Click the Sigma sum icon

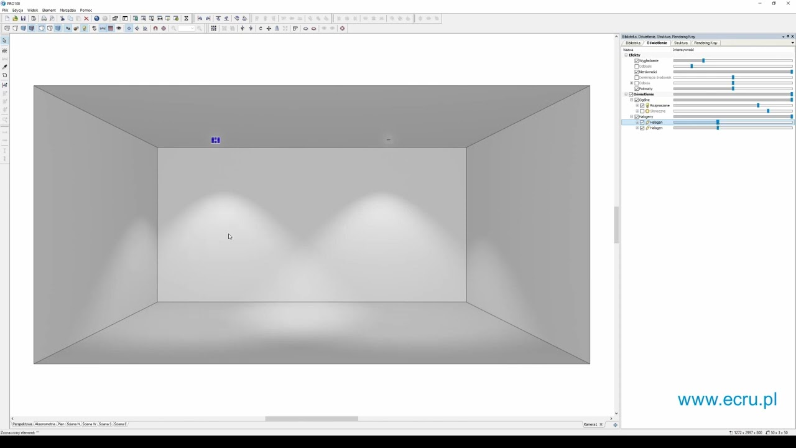point(186,19)
